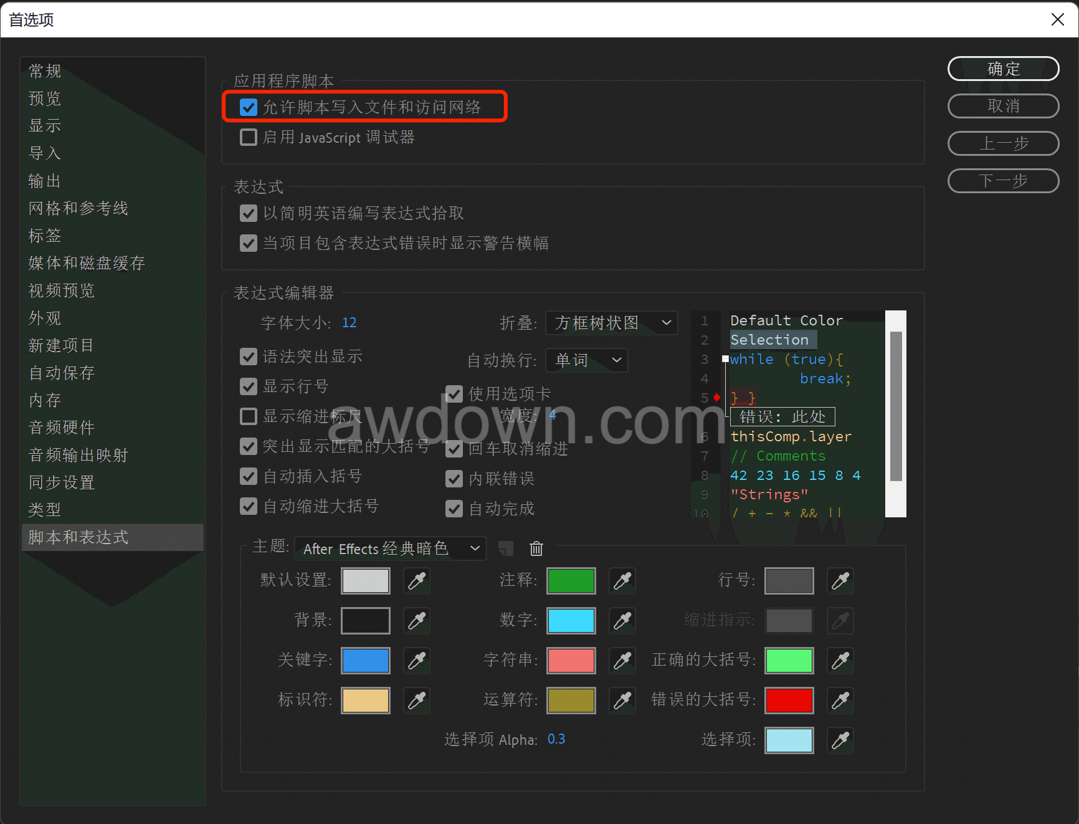The height and width of the screenshot is (824, 1079).
Task: Click the eyedropper for 行号 color
Action: 840,581
